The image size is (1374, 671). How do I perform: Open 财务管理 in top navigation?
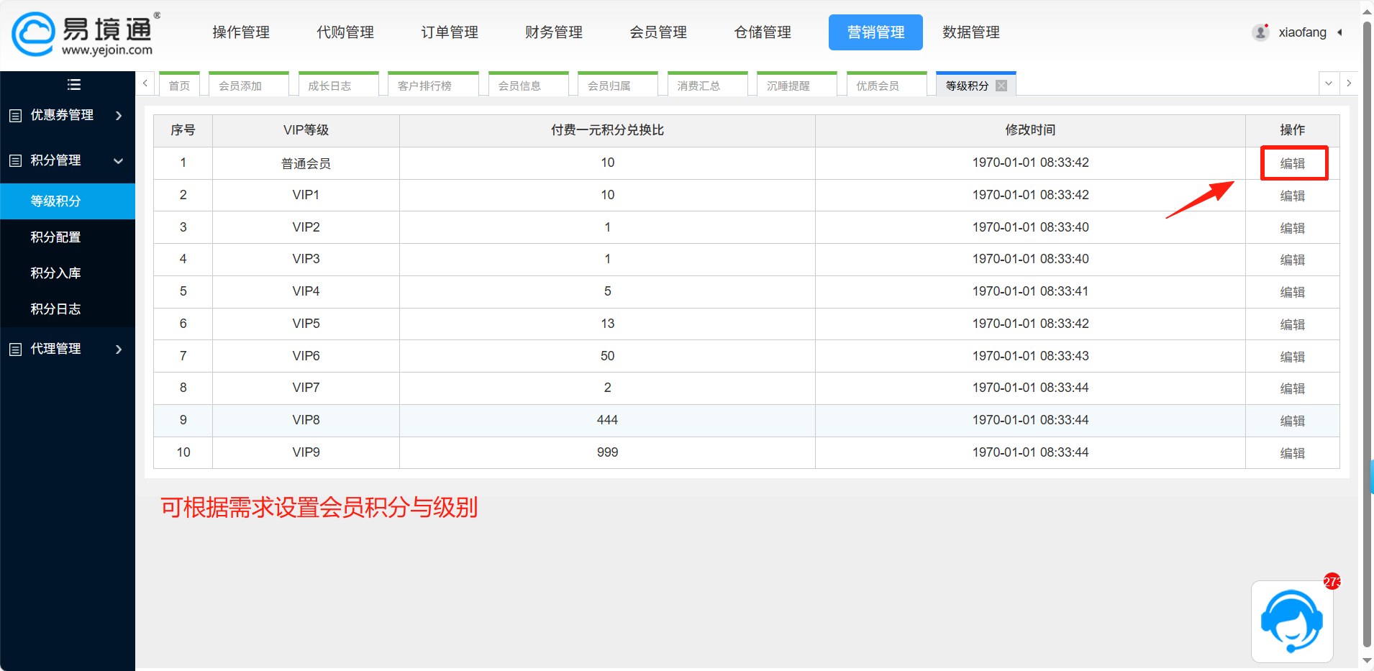(553, 32)
